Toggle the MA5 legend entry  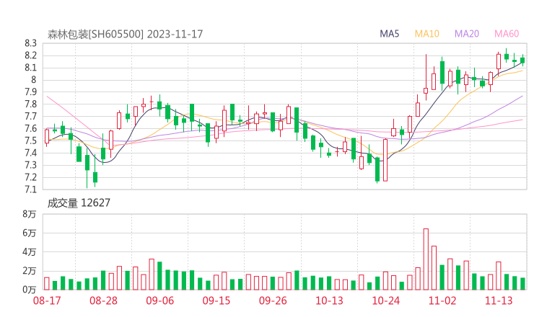(x=390, y=34)
